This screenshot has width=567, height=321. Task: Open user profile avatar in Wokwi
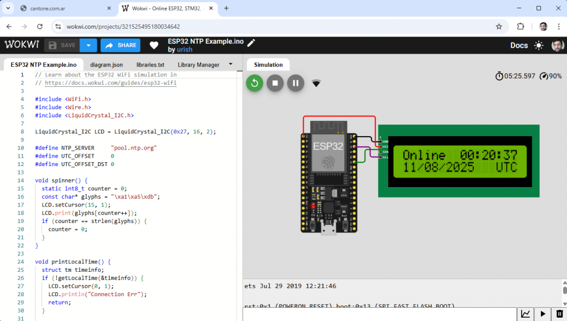pyautogui.click(x=557, y=45)
